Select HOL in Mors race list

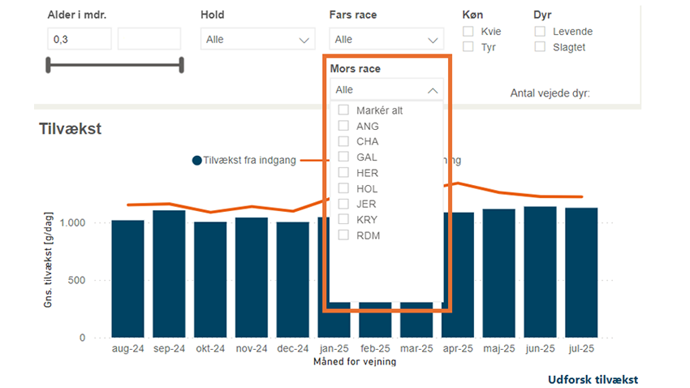coord(344,188)
